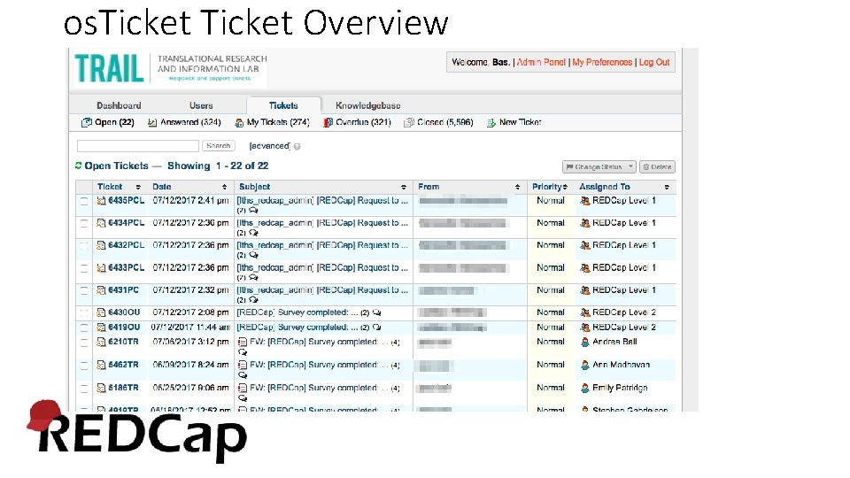The height and width of the screenshot is (478, 850).
Task: Click ticket source icon beside 6432PCL
Action: pos(101,245)
